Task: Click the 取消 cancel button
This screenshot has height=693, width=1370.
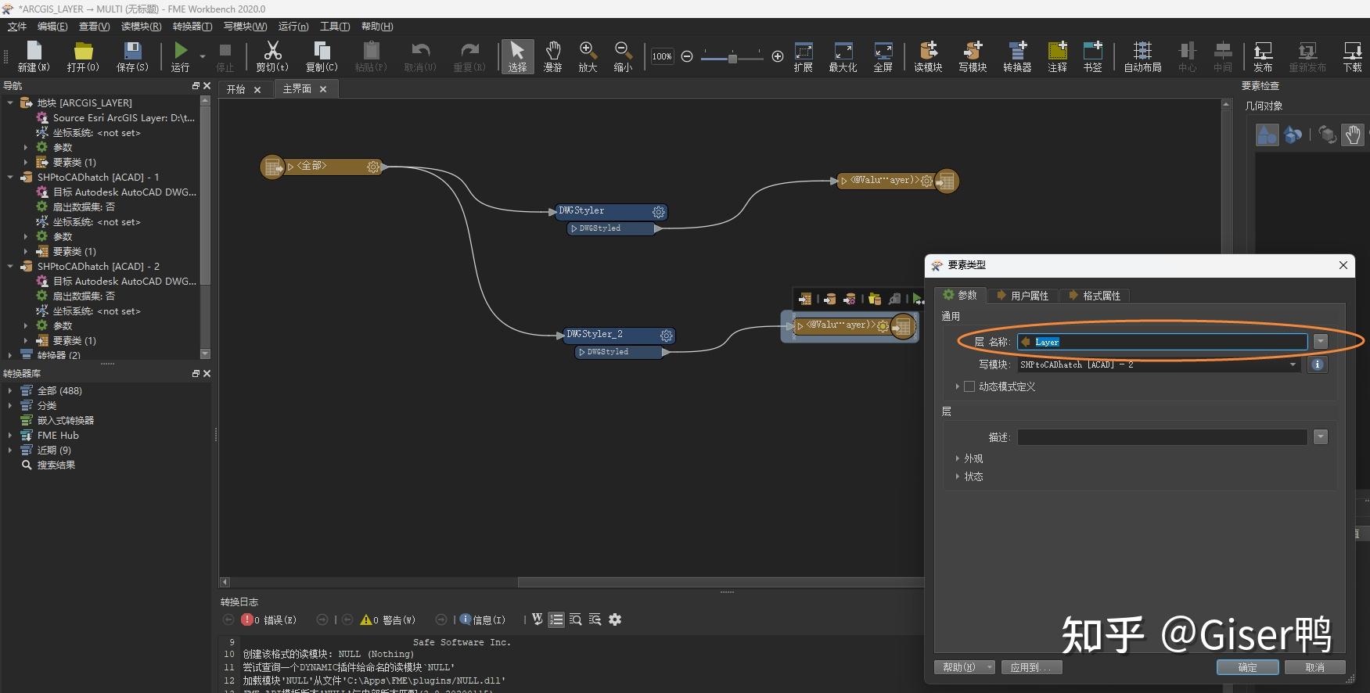Action: coord(1314,667)
